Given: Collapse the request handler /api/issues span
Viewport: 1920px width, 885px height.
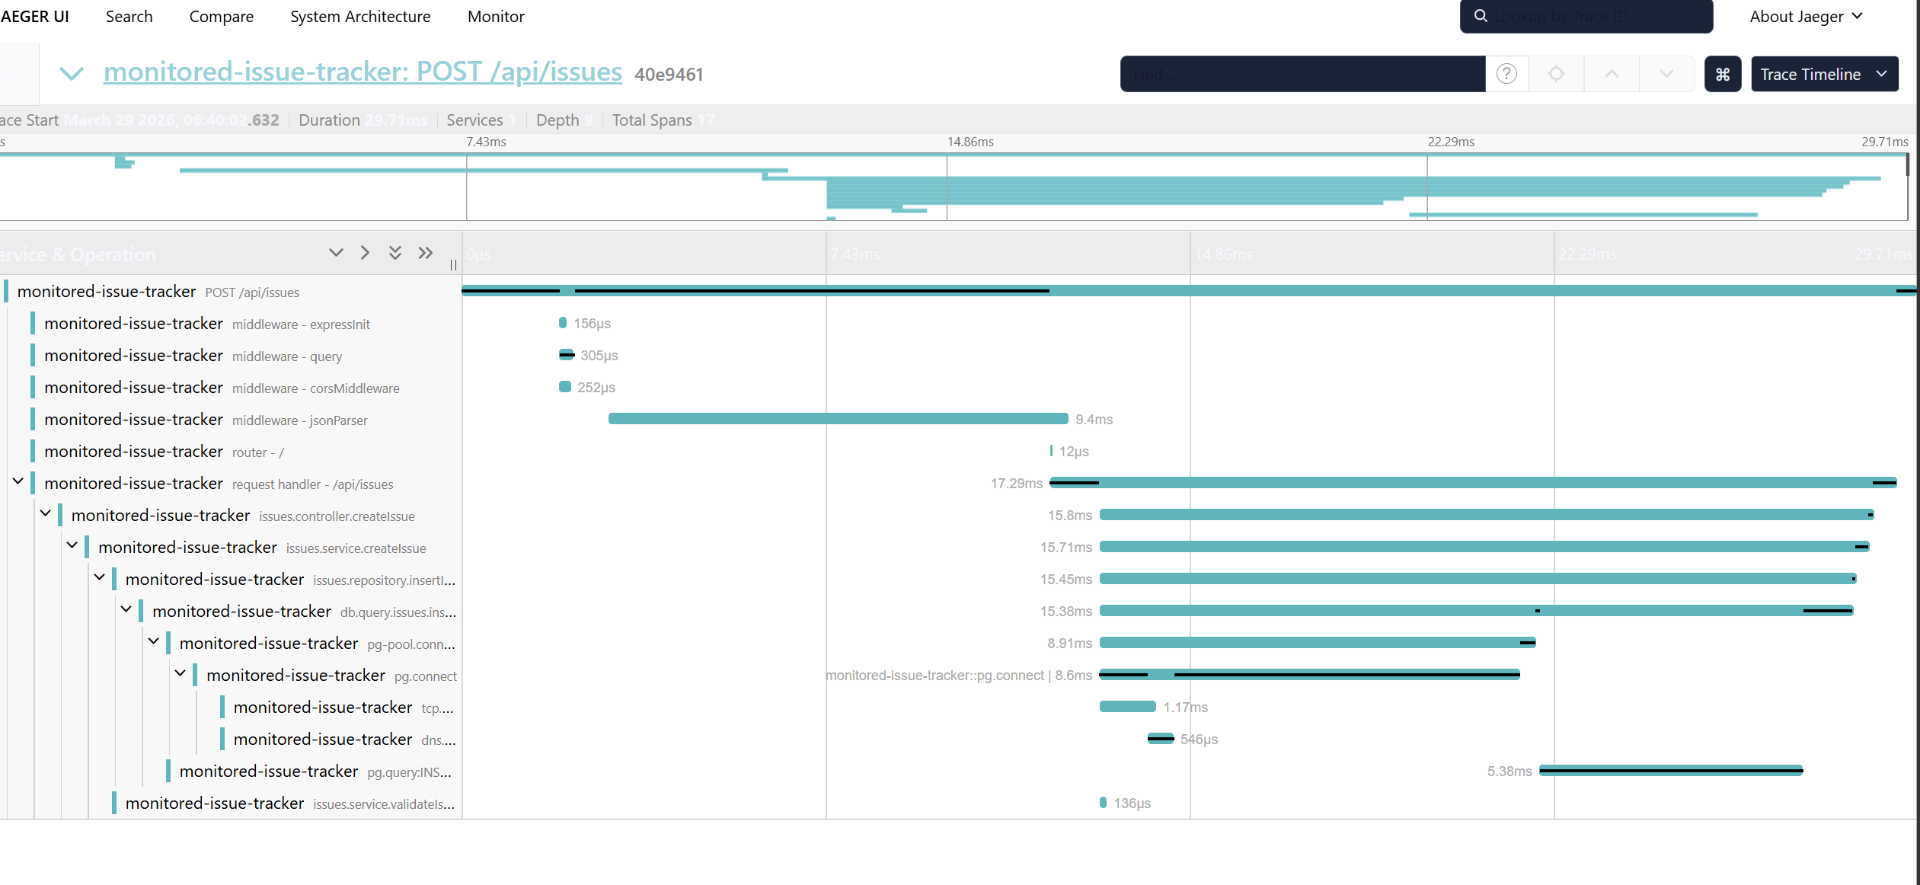Looking at the screenshot, I should 18,481.
